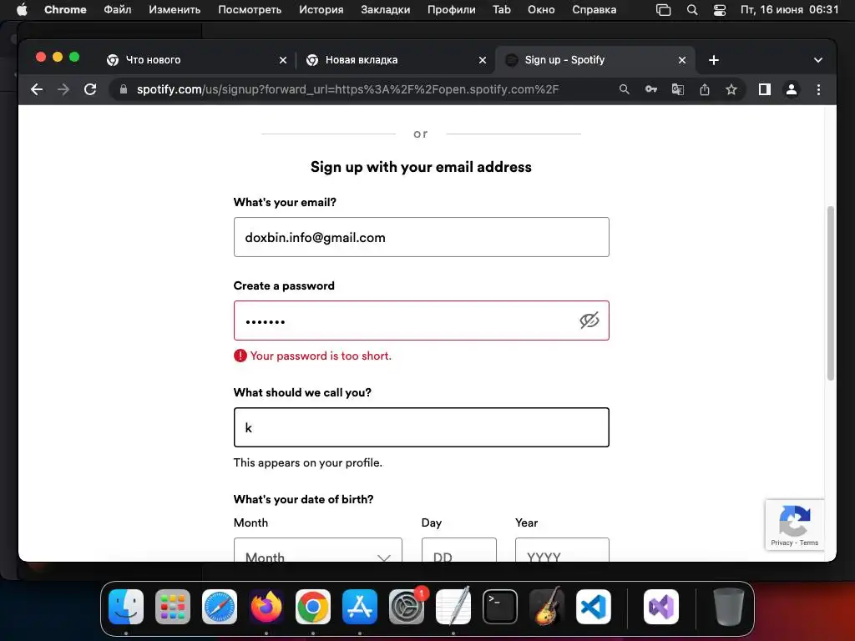Screen dimensions: 855x641
Task: Open the saved passwords key icon
Action: [x=651, y=89]
